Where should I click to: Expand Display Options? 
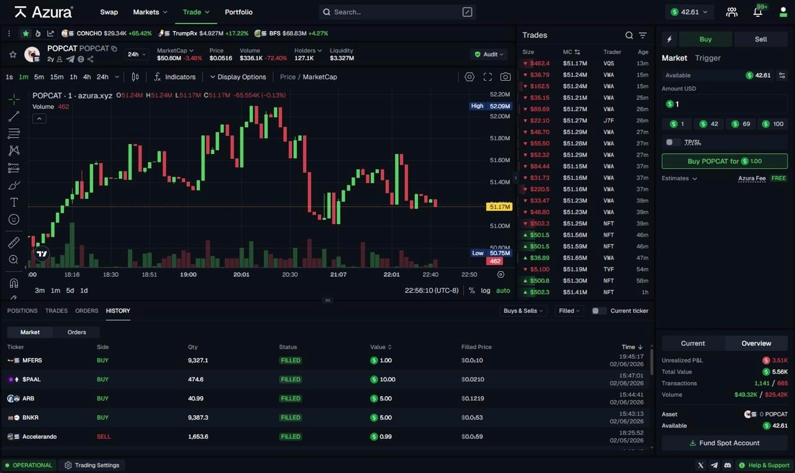238,77
